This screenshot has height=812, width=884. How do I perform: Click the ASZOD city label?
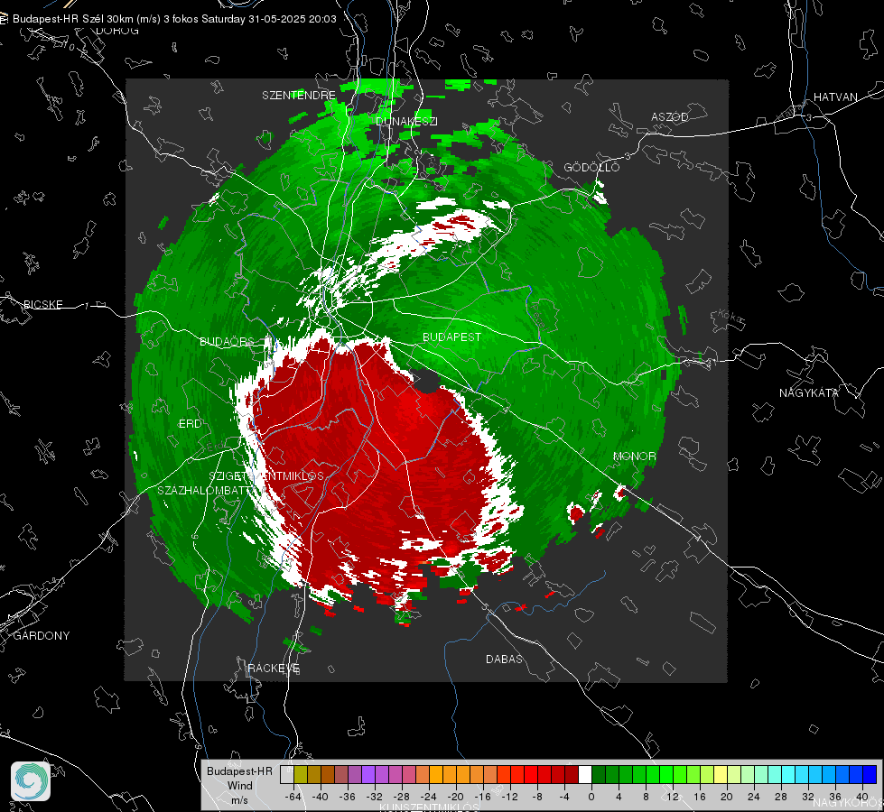click(x=670, y=116)
